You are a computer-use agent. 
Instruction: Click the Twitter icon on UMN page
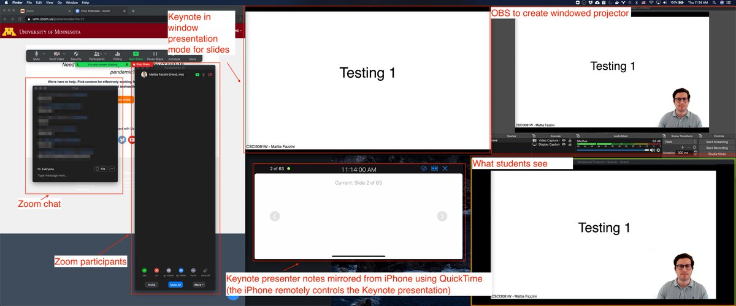[x=123, y=140]
